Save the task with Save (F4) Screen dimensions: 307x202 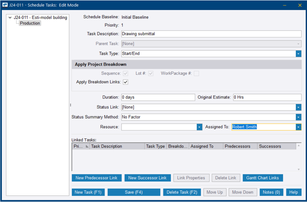coord(134,192)
